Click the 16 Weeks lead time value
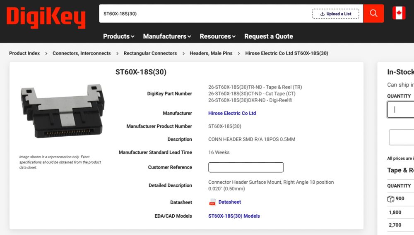414x235 pixels. (219, 152)
